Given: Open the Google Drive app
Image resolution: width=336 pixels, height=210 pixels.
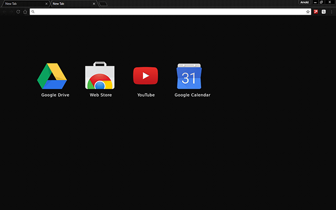Looking at the screenshot, I should pos(52,76).
